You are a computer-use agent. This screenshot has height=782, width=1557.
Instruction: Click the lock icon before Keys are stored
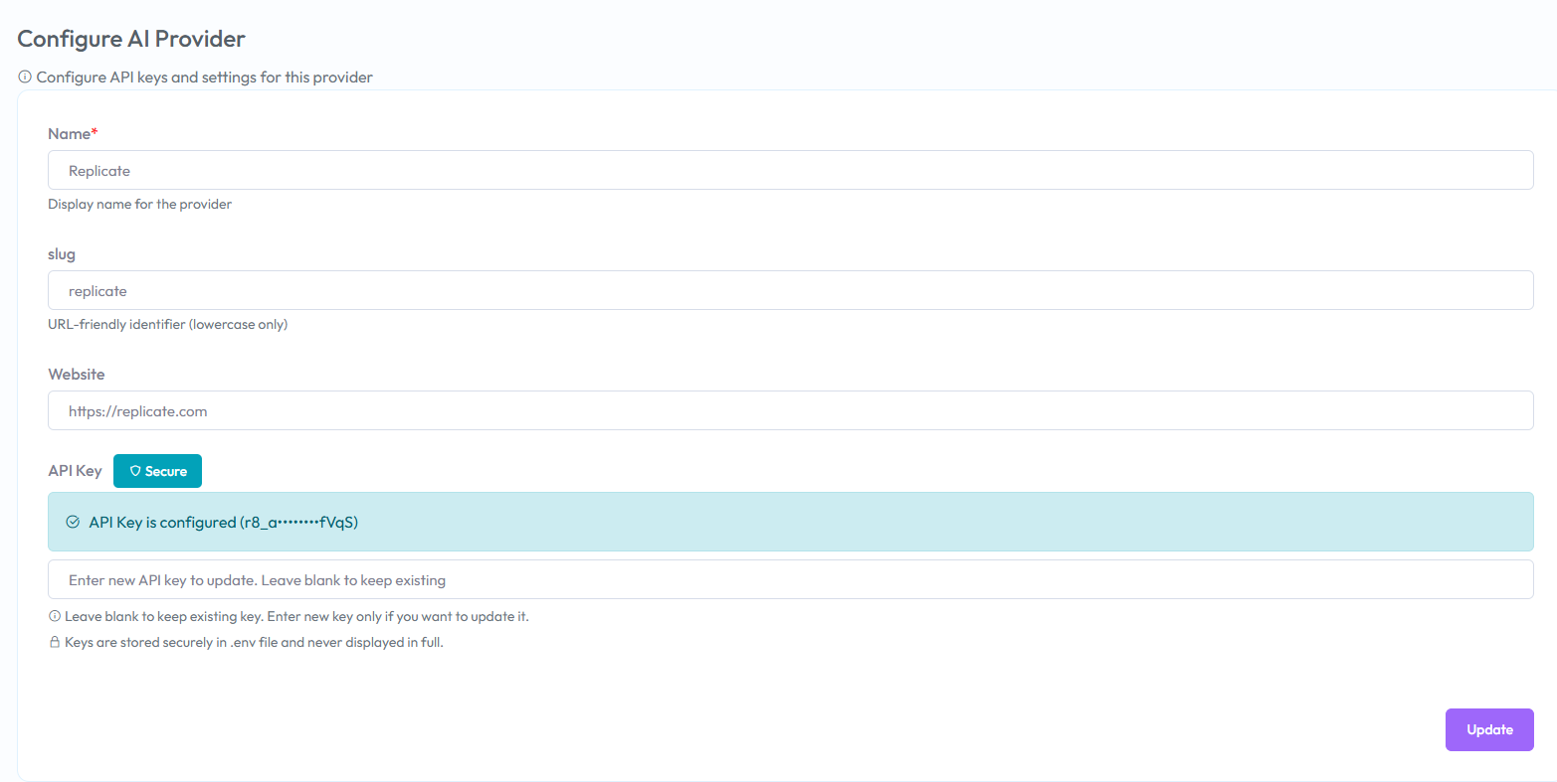55,642
